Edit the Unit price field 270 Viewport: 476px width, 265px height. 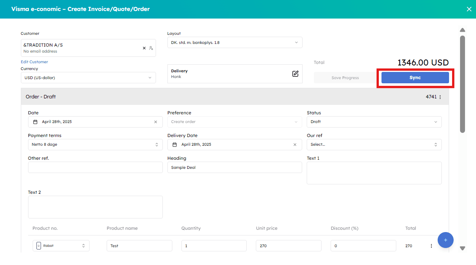pos(288,246)
